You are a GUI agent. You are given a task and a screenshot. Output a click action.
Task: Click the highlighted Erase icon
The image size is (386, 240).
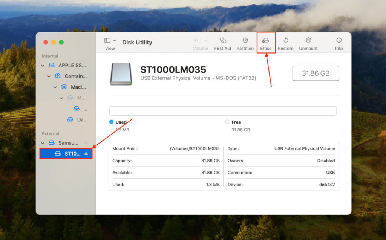266,43
